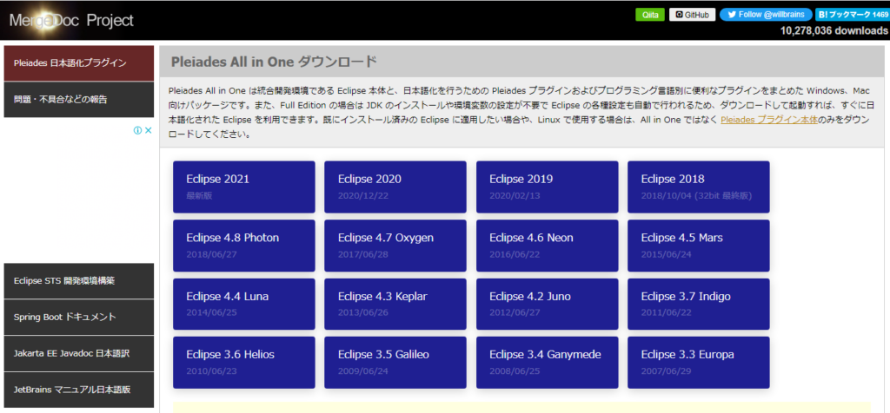
Task: Choose the Eclipse 4.5 Mars tile
Action: point(699,246)
